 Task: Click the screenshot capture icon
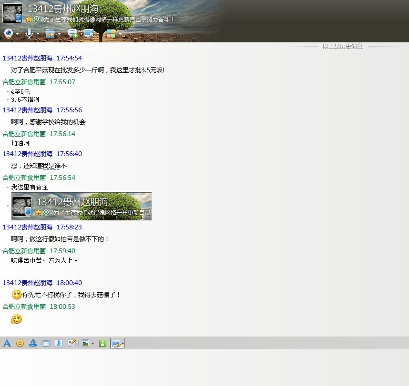pyautogui.click(x=115, y=343)
